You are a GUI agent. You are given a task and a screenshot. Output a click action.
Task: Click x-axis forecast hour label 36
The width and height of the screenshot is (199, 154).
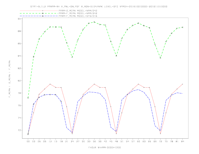94,141
